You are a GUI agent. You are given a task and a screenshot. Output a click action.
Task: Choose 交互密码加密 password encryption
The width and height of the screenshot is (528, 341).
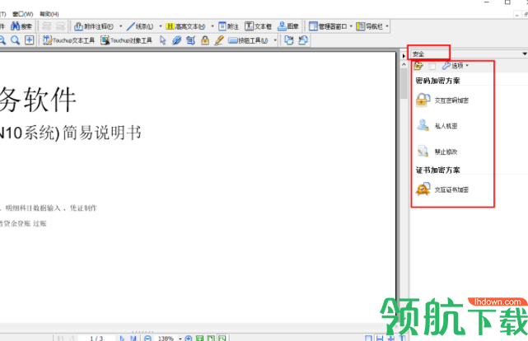click(x=442, y=100)
